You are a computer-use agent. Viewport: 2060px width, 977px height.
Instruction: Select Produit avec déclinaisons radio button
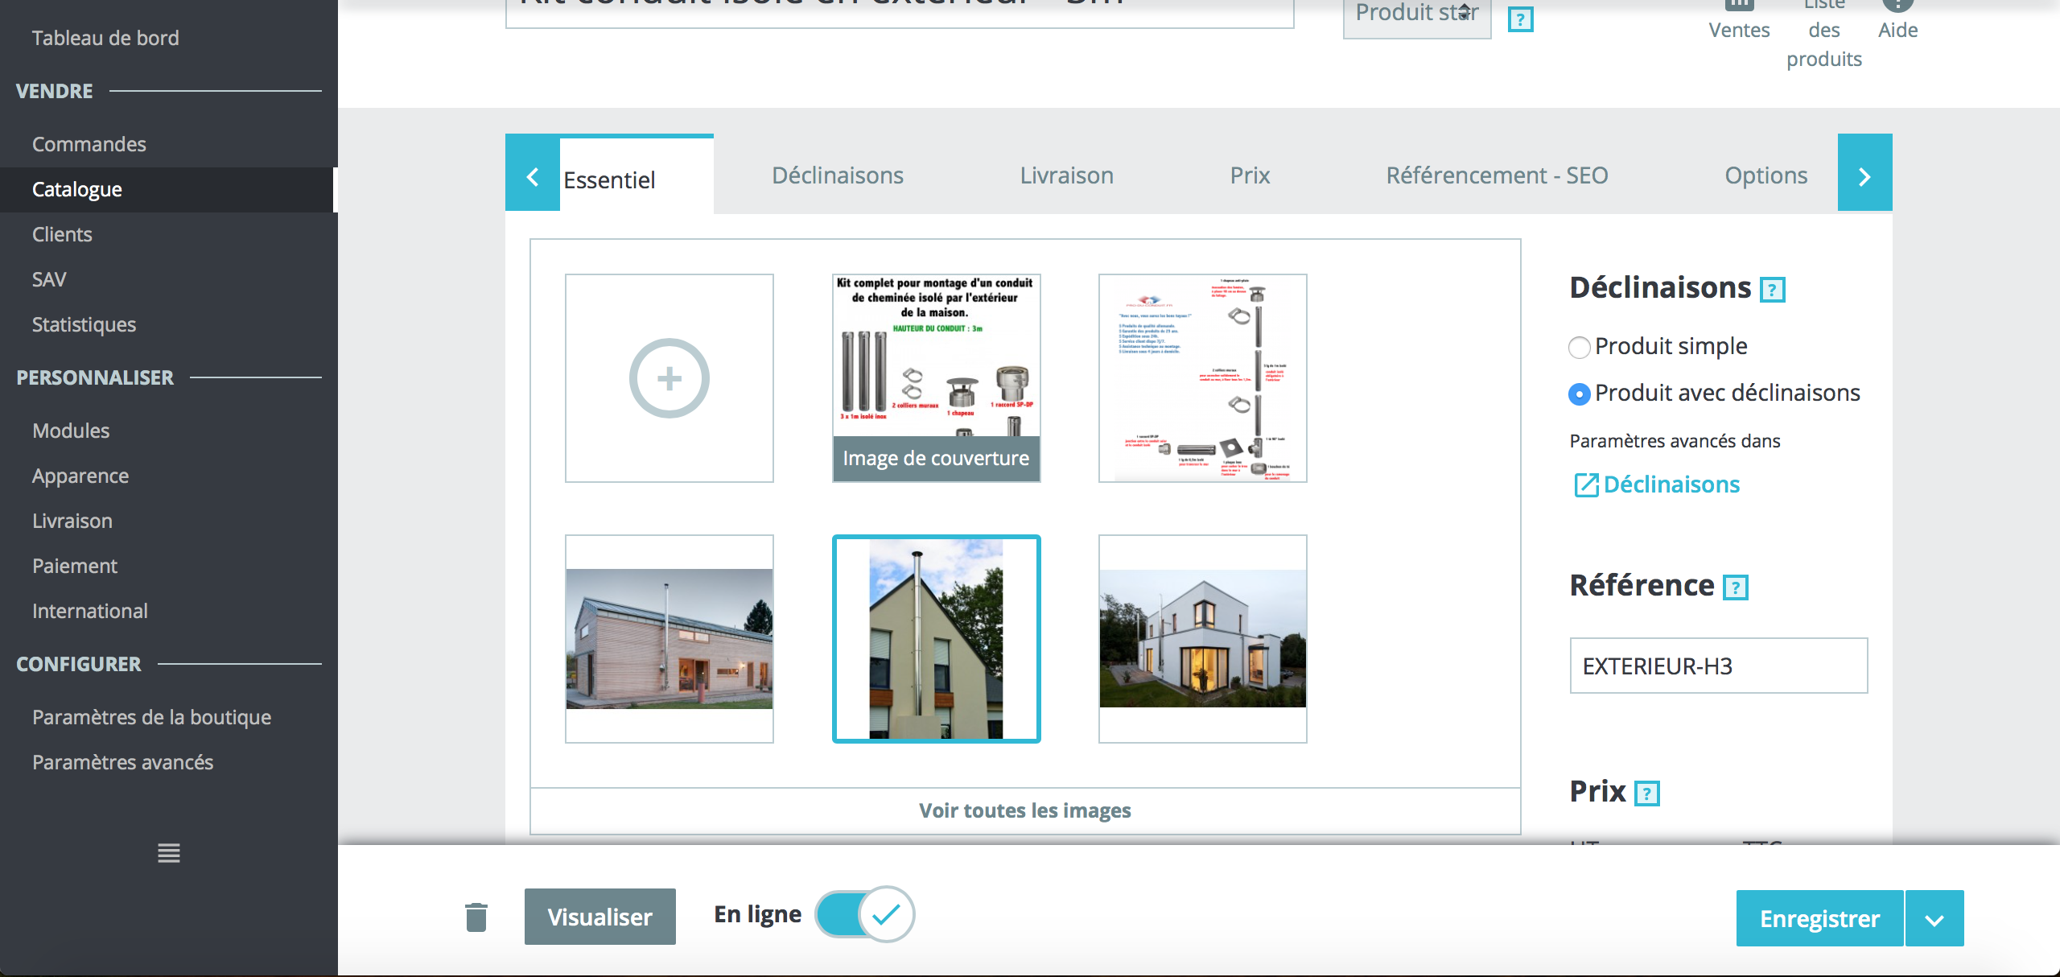[1580, 394]
